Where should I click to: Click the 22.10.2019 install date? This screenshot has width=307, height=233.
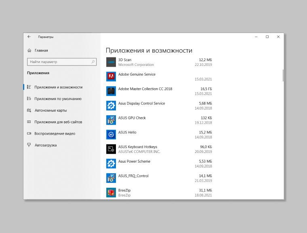(203, 65)
